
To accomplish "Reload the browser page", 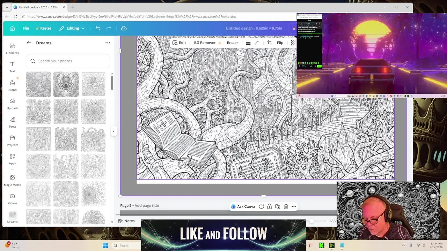I will (x=15, y=16).
